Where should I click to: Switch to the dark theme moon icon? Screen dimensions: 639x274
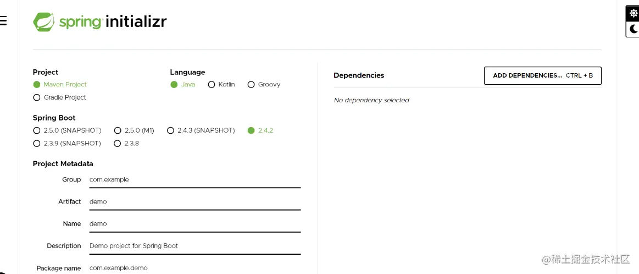coord(634,29)
